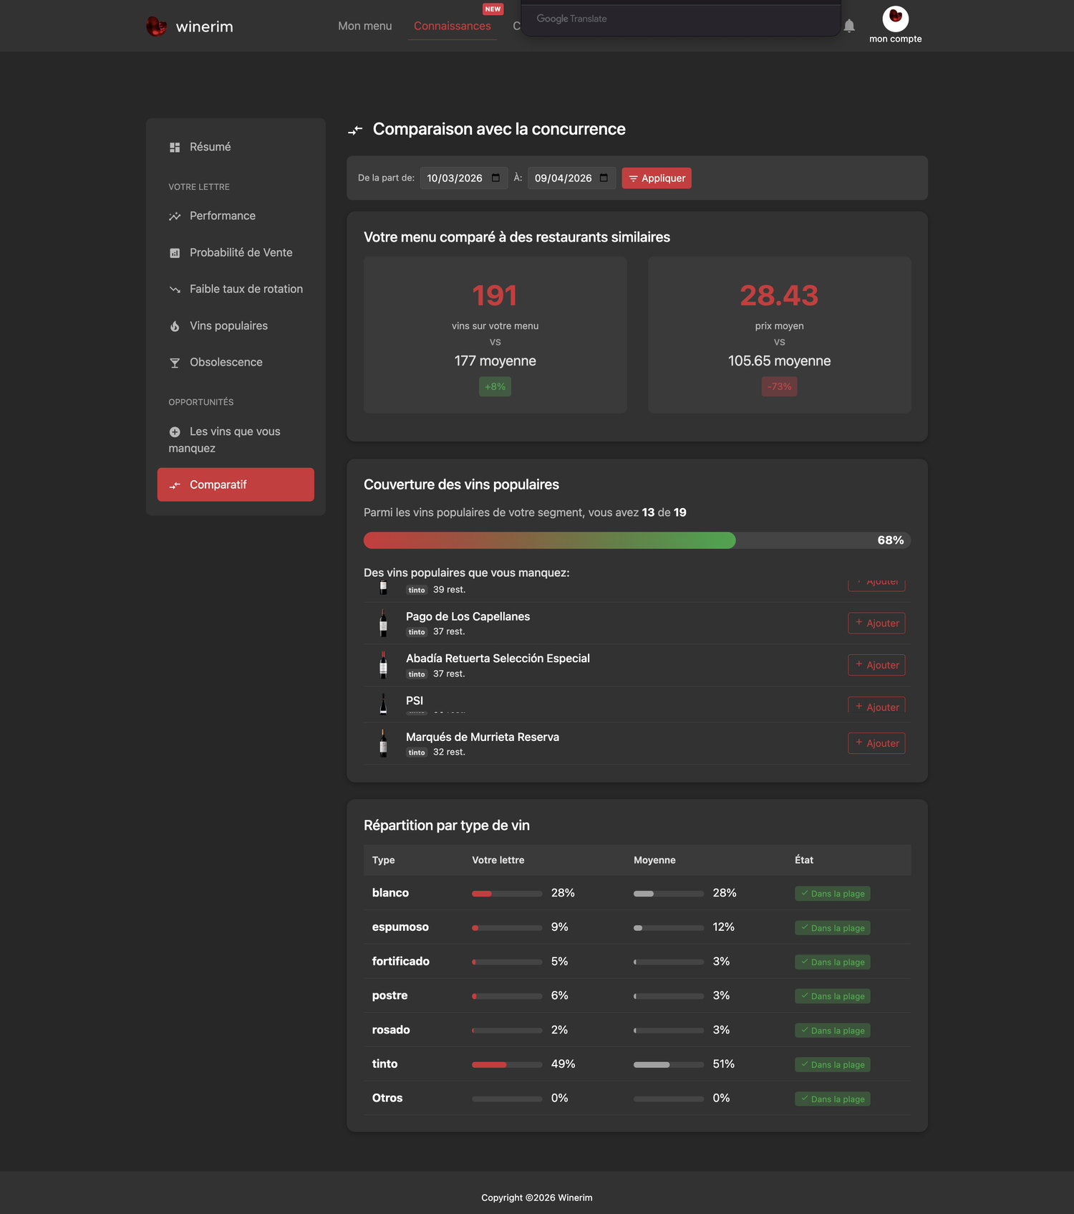Screen dimensions: 1074x1214
Task: Select the Comparatif sidebar item
Action: pyautogui.click(x=236, y=484)
